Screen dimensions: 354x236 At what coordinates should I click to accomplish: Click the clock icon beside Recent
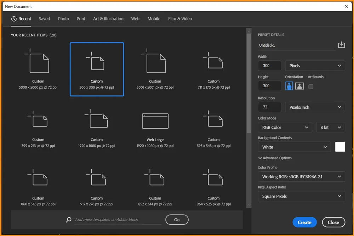point(14,19)
